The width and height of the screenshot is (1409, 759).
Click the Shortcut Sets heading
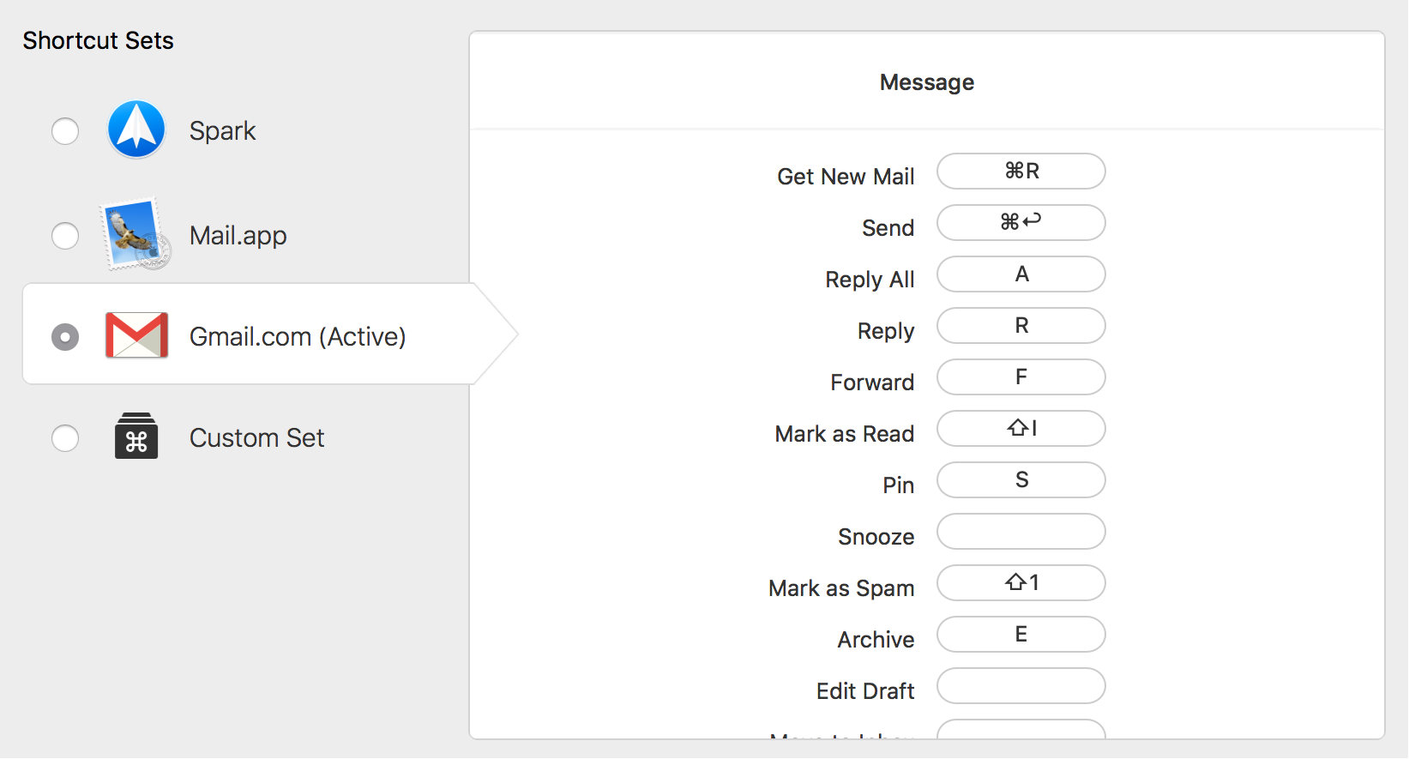pos(98,40)
